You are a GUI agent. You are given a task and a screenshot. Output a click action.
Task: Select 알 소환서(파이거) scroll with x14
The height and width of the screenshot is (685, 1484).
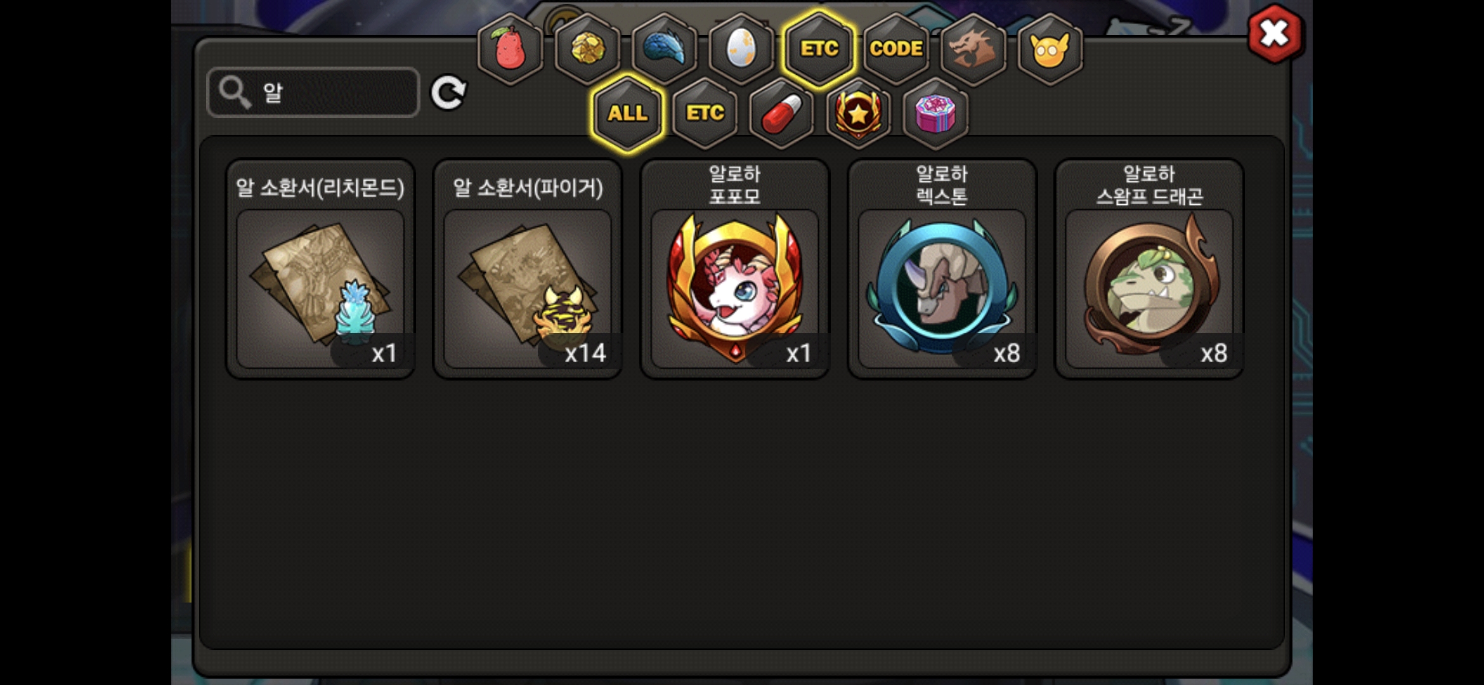click(528, 269)
